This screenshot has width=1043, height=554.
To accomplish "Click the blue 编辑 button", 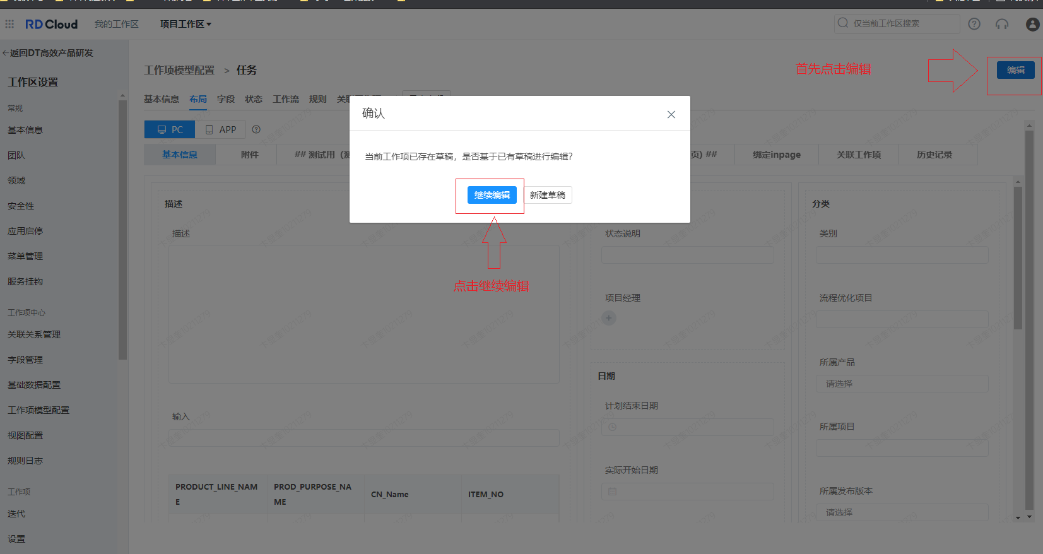I will click(1016, 70).
